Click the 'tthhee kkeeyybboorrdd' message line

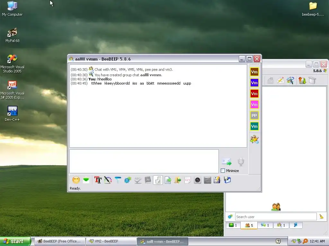click(x=131, y=83)
